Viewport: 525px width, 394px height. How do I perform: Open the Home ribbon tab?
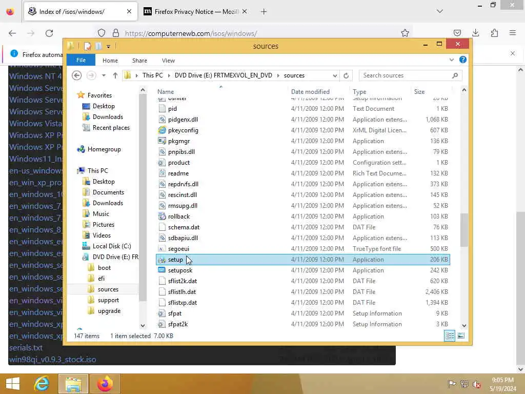click(x=110, y=61)
